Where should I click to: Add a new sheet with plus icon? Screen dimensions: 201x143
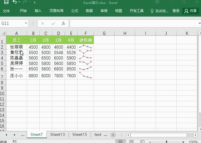pyautogui.click(x=113, y=135)
